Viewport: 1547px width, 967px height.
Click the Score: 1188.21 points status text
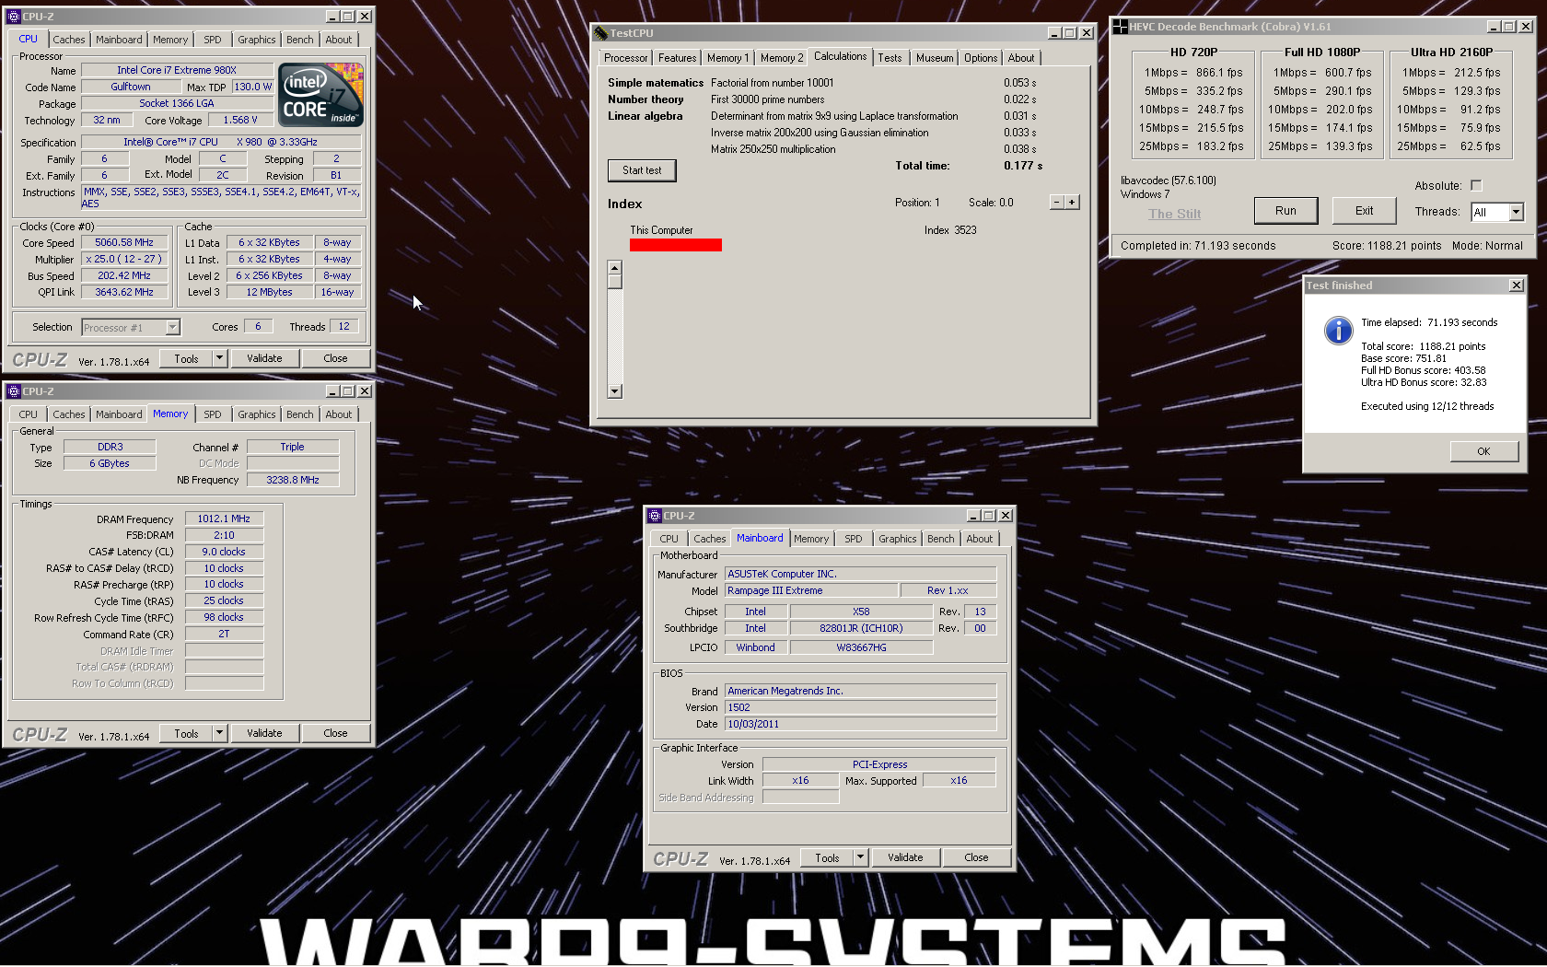click(1386, 246)
